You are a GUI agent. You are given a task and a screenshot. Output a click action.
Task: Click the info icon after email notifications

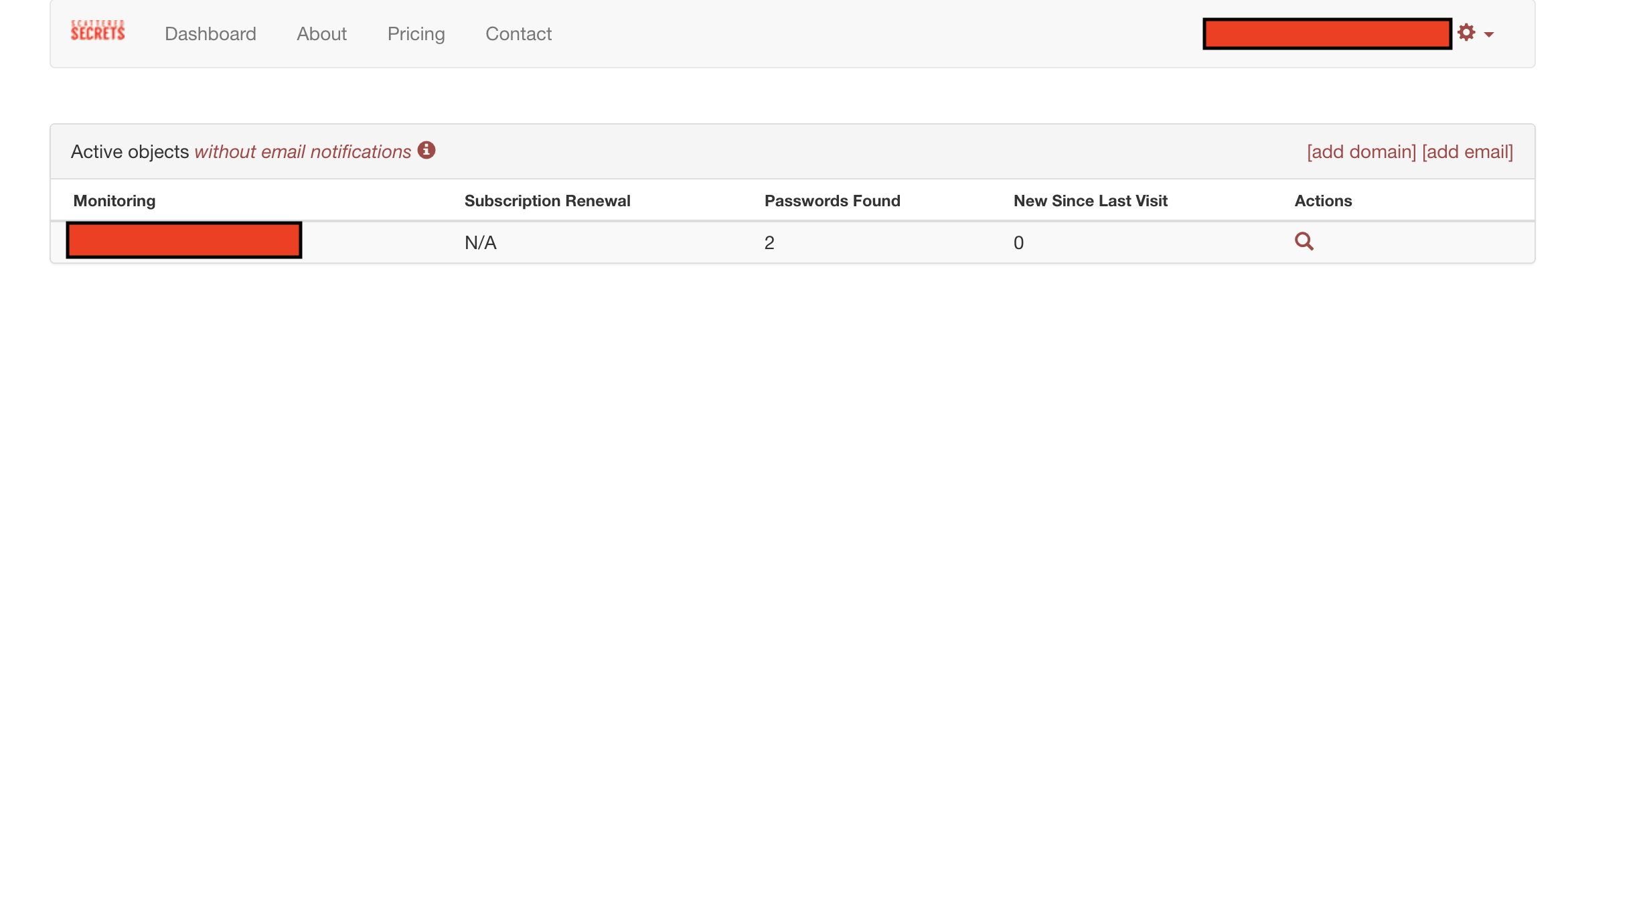[426, 150]
